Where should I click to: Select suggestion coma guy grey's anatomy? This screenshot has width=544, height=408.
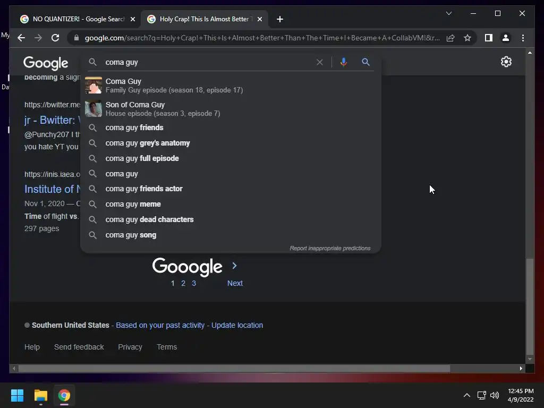[x=231, y=143]
